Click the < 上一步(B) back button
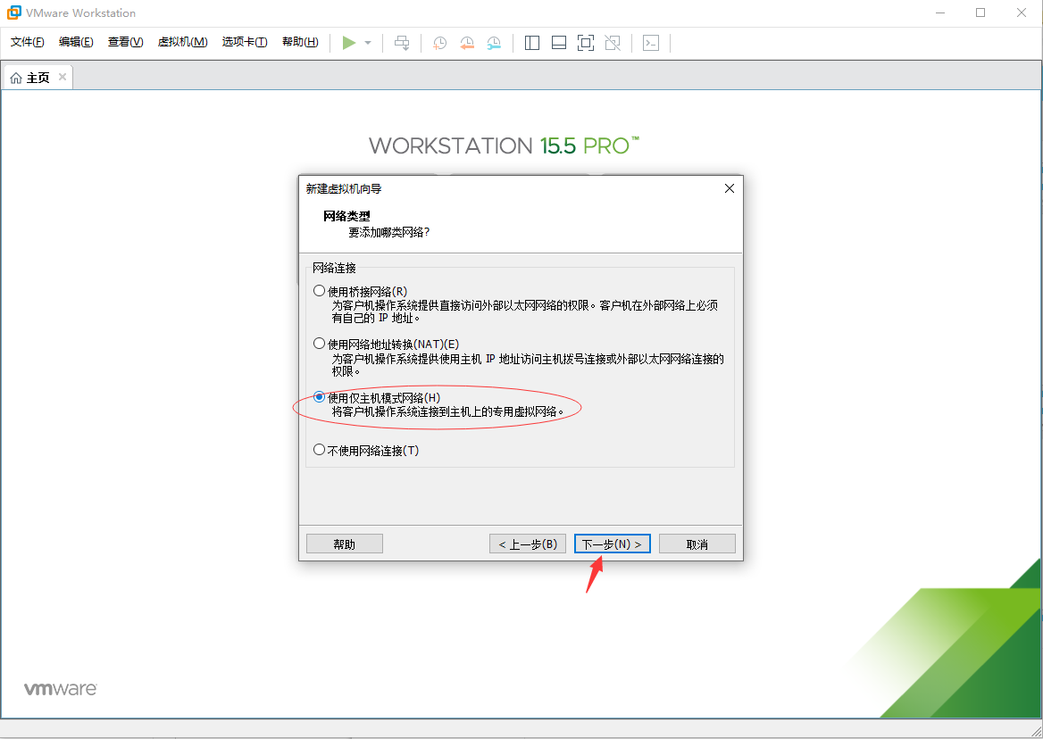 point(528,544)
